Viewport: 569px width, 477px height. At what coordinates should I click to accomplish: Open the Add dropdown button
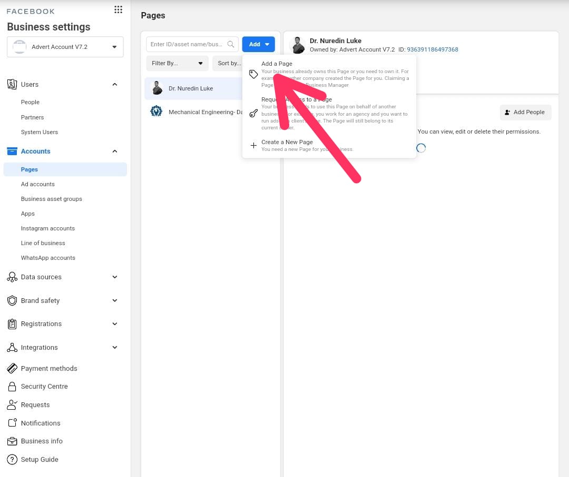(x=258, y=44)
